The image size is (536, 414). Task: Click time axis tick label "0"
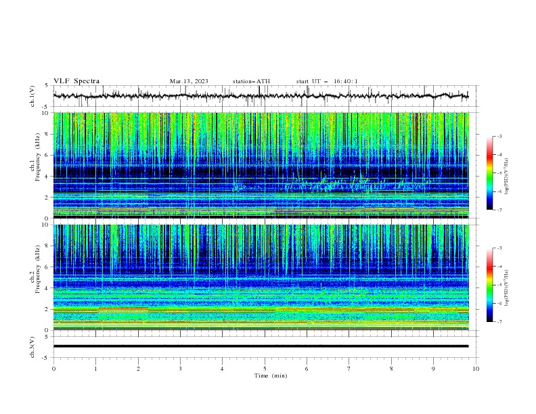click(x=53, y=369)
